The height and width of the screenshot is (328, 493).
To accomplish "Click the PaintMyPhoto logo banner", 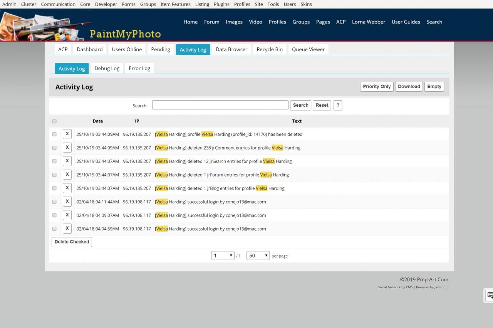I will [81, 25].
